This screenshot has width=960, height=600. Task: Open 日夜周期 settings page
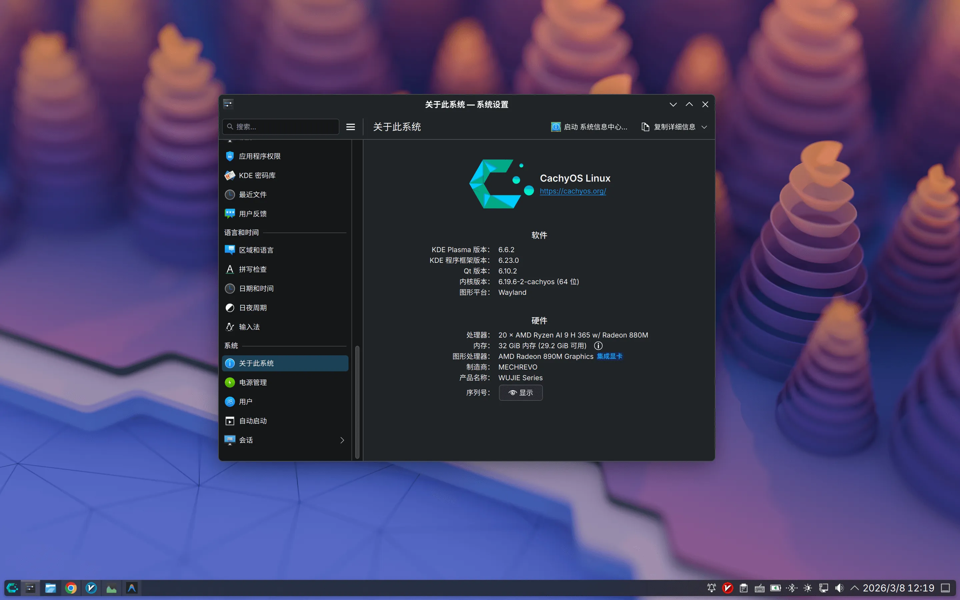click(253, 308)
